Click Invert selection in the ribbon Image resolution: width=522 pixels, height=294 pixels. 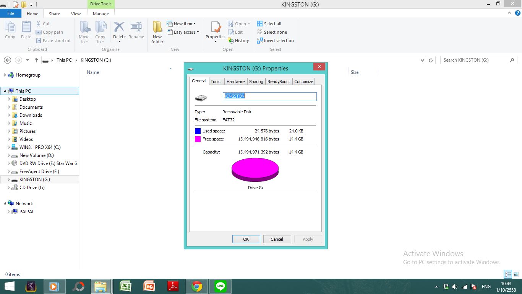(x=275, y=41)
